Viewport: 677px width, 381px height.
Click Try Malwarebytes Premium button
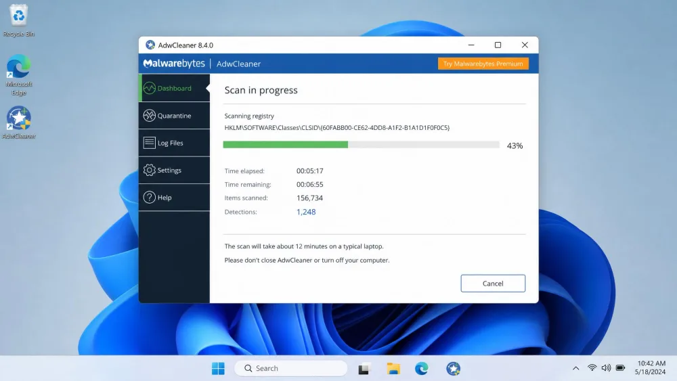483,64
